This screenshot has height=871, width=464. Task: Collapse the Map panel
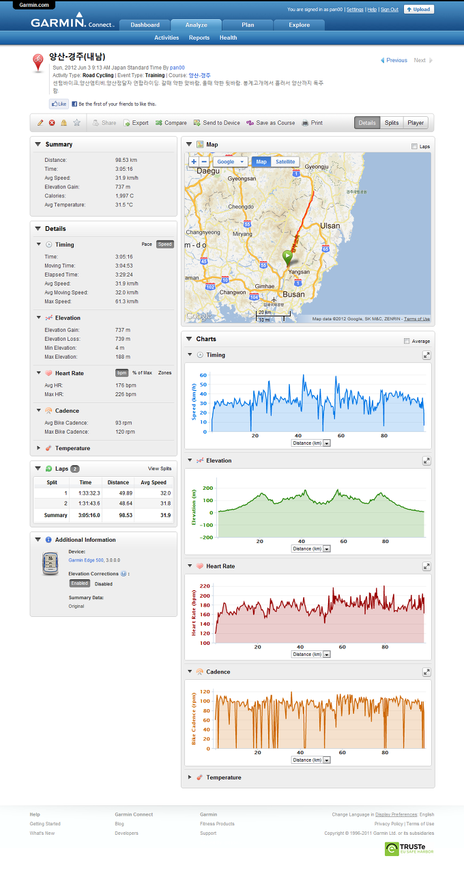tap(189, 145)
